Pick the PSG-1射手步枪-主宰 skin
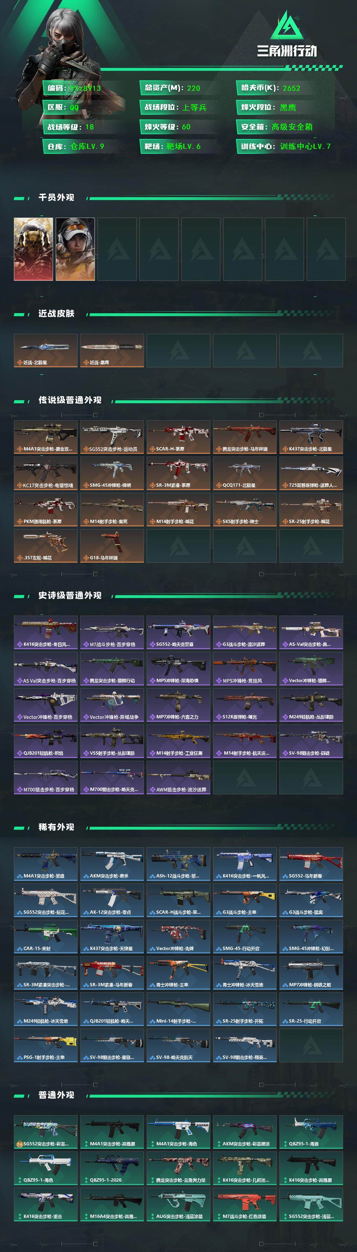Screen dimensions: 357x1252 tap(46, 1045)
